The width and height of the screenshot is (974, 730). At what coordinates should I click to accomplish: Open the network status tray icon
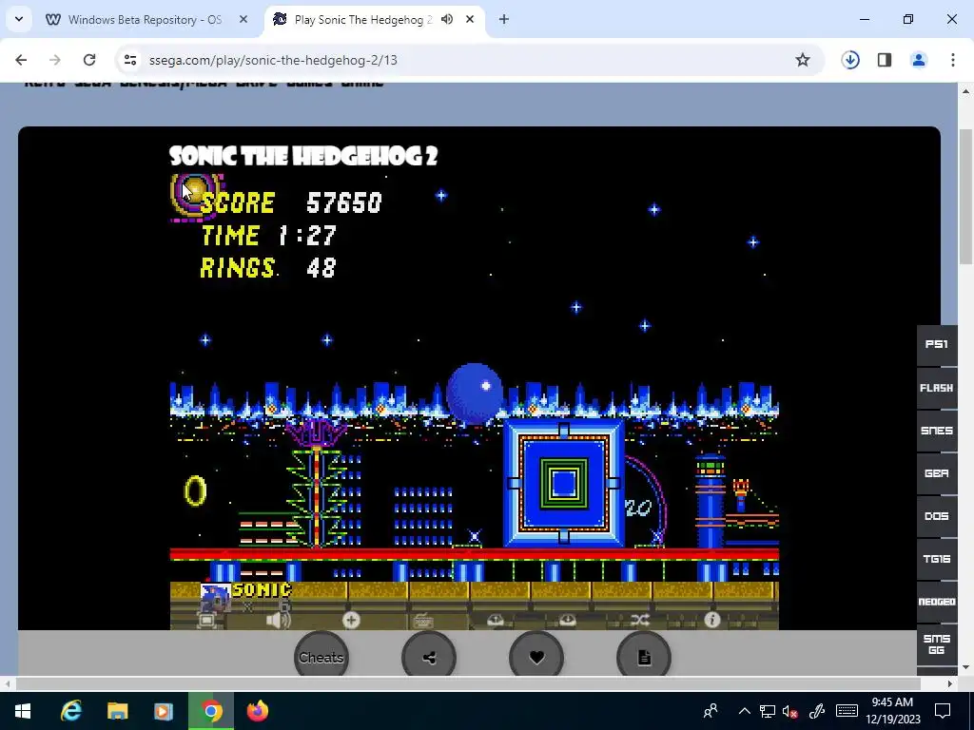click(768, 711)
